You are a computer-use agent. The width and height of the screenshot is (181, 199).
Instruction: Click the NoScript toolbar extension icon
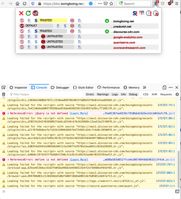(155, 4)
